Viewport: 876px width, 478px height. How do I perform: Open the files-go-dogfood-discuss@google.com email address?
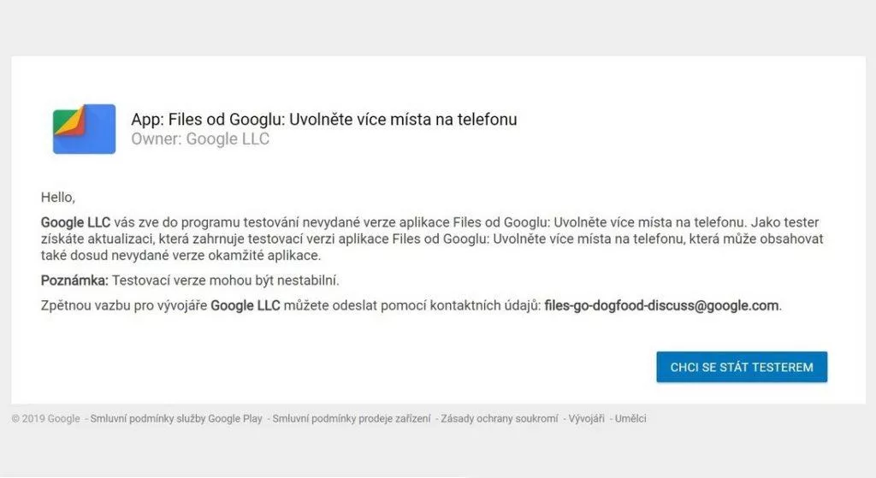tap(661, 305)
